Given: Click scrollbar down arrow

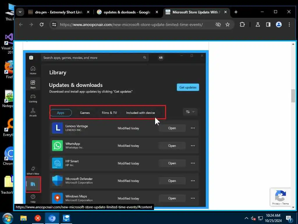Looking at the screenshot, I should coord(293,207).
